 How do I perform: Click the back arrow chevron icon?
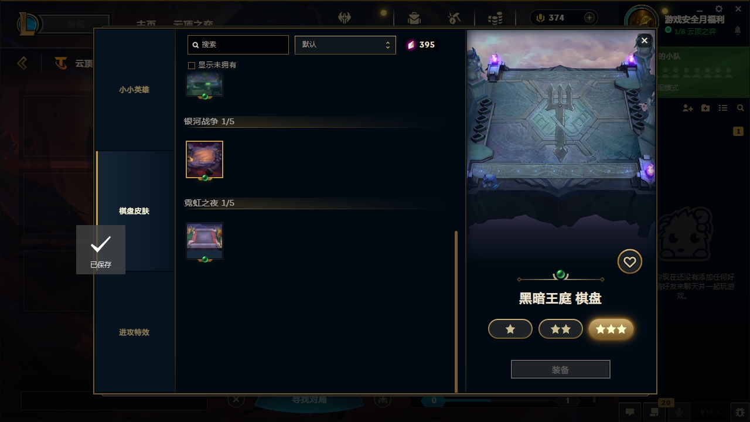[22, 63]
